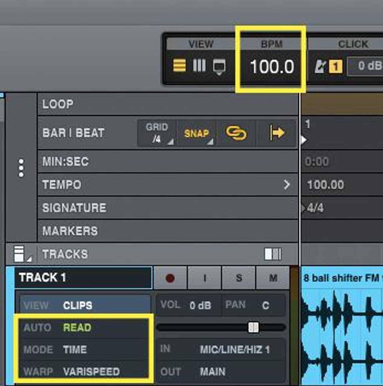Open the IN MIC/LINE/HIZ 1 input selector
The width and height of the screenshot is (383, 386).
pyautogui.click(x=221, y=350)
